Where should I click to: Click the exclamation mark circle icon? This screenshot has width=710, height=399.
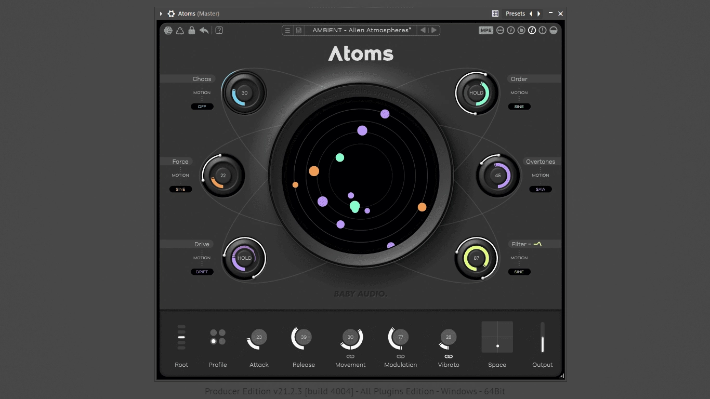[543, 30]
